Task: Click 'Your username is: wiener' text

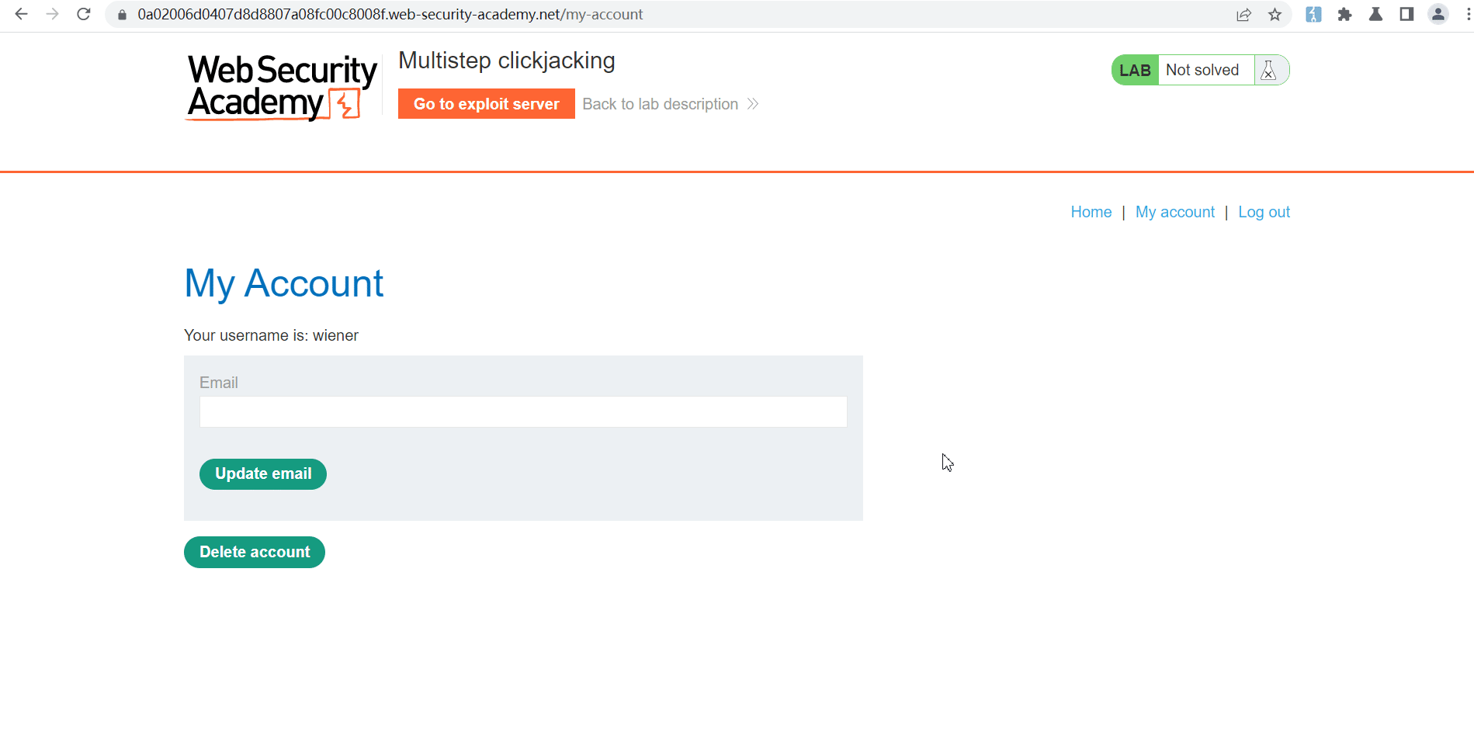Action: point(271,335)
